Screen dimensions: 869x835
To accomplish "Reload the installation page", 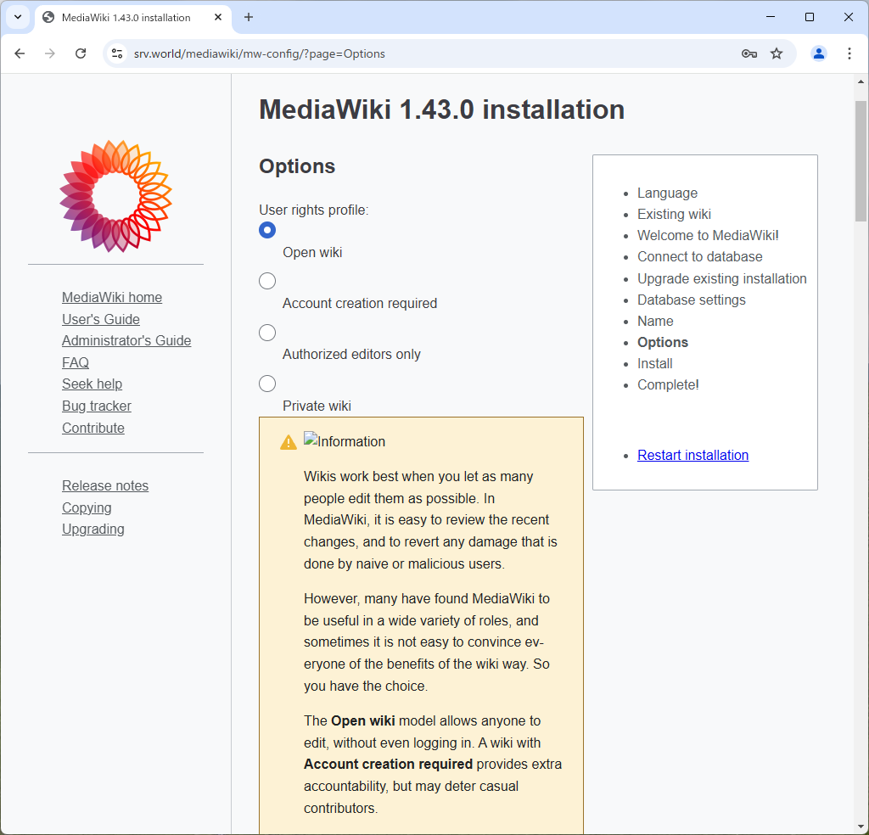I will pos(81,53).
